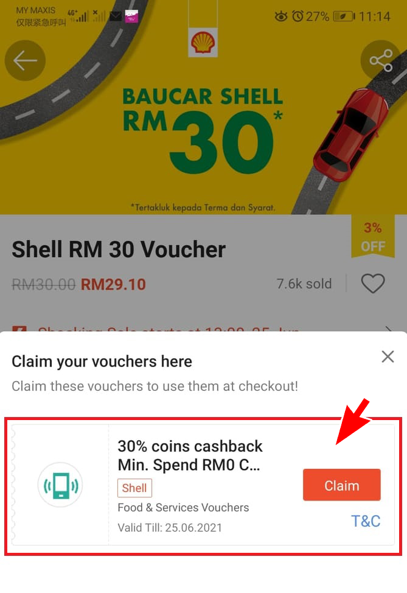Open the share icon
This screenshot has width=407, height=593.
click(381, 60)
